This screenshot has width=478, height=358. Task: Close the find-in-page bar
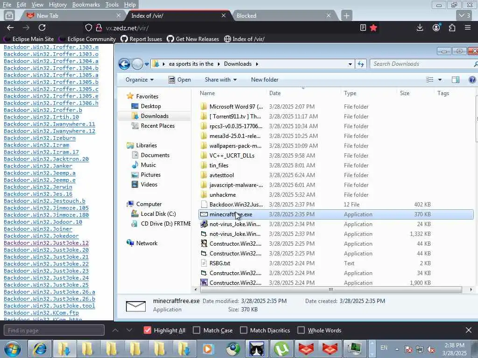pyautogui.click(x=469, y=330)
